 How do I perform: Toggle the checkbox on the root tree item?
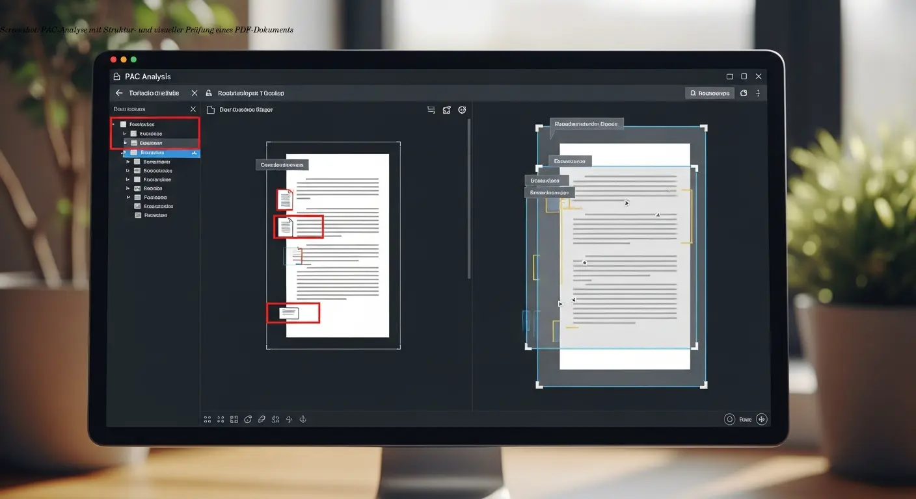[x=124, y=123]
